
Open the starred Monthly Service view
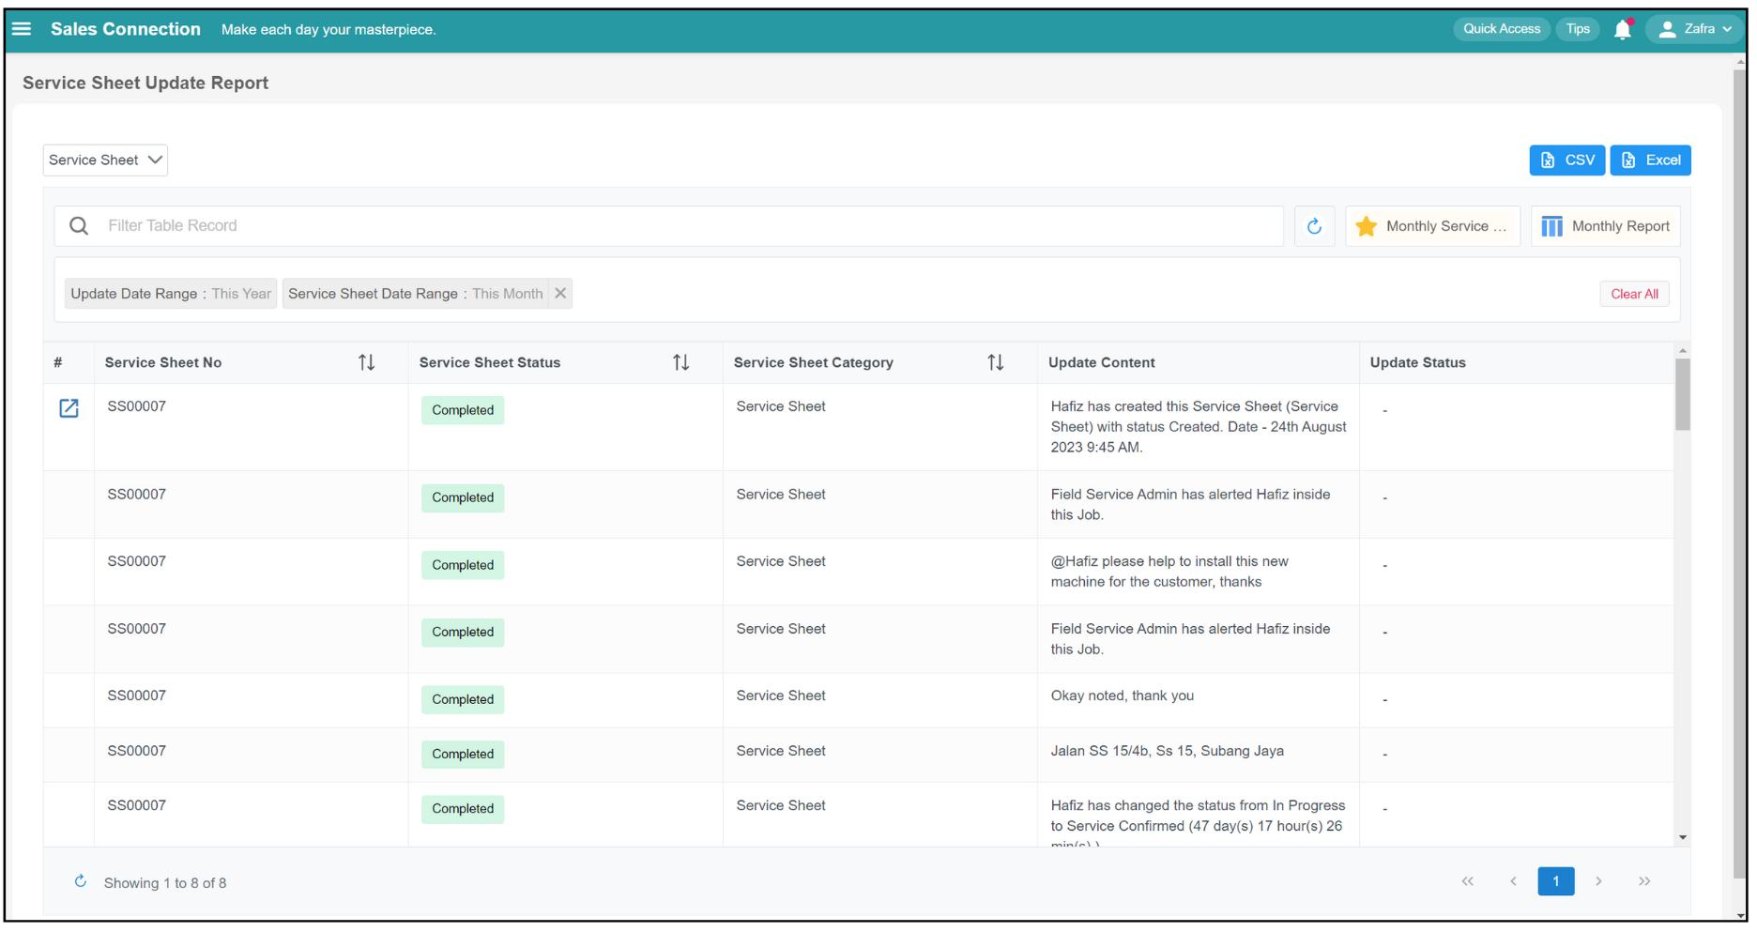pyautogui.click(x=1432, y=226)
